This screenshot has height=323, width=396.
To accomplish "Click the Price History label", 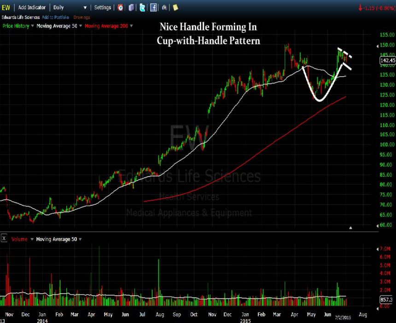I will point(16,26).
